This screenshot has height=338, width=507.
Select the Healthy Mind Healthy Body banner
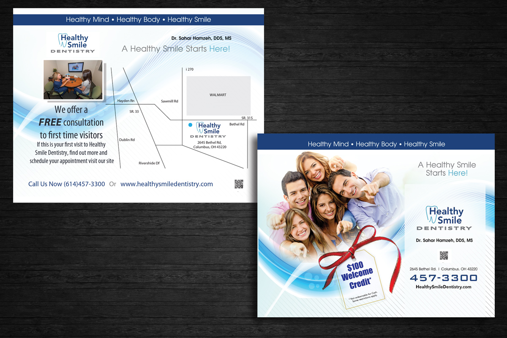(139, 19)
